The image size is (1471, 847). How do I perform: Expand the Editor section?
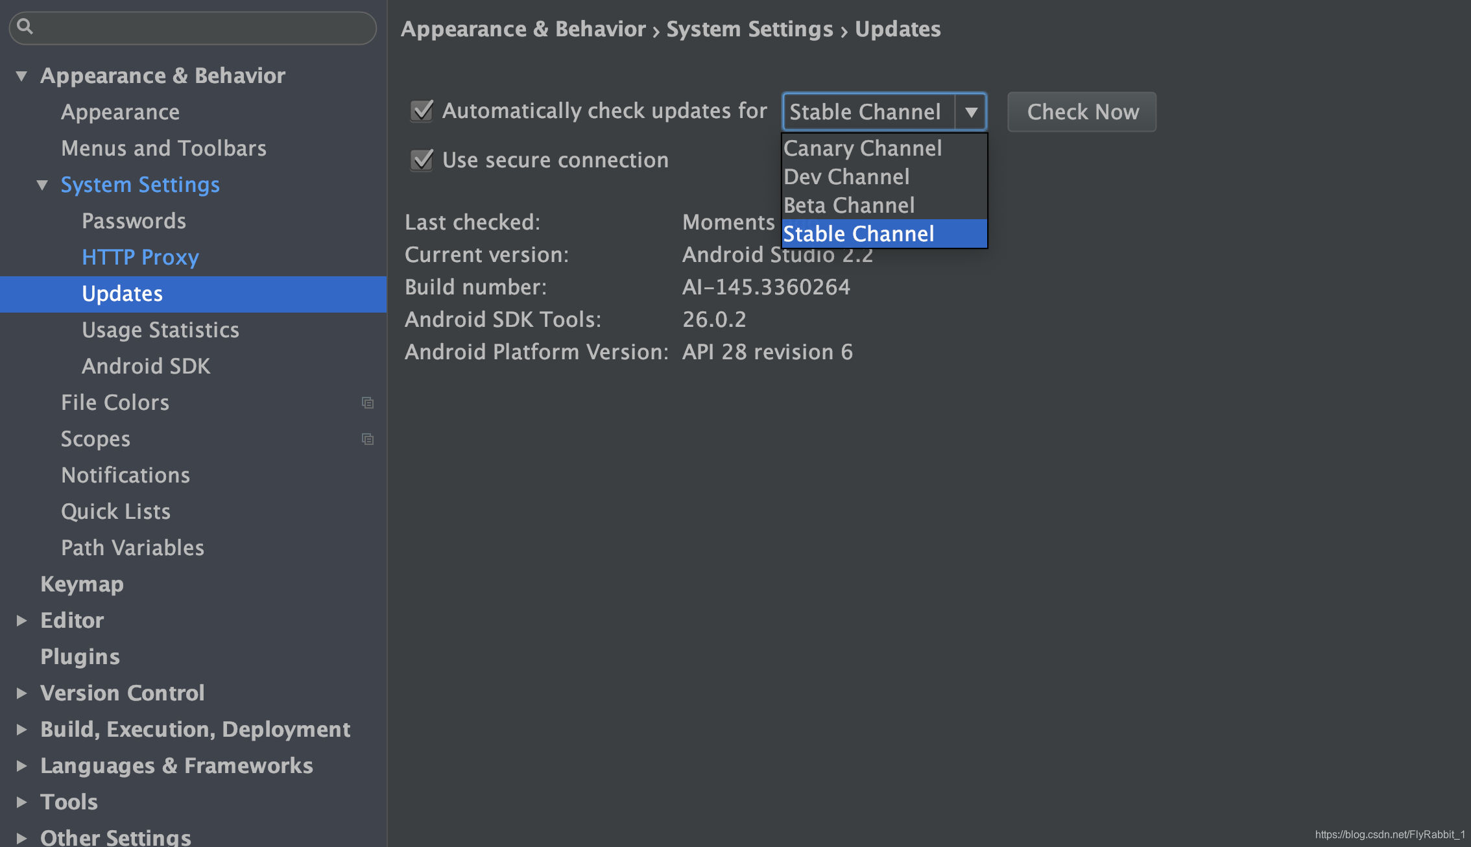[x=21, y=621]
